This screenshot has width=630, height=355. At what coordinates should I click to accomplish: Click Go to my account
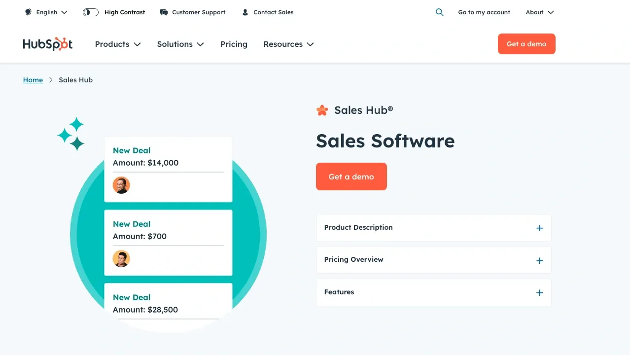484,12
